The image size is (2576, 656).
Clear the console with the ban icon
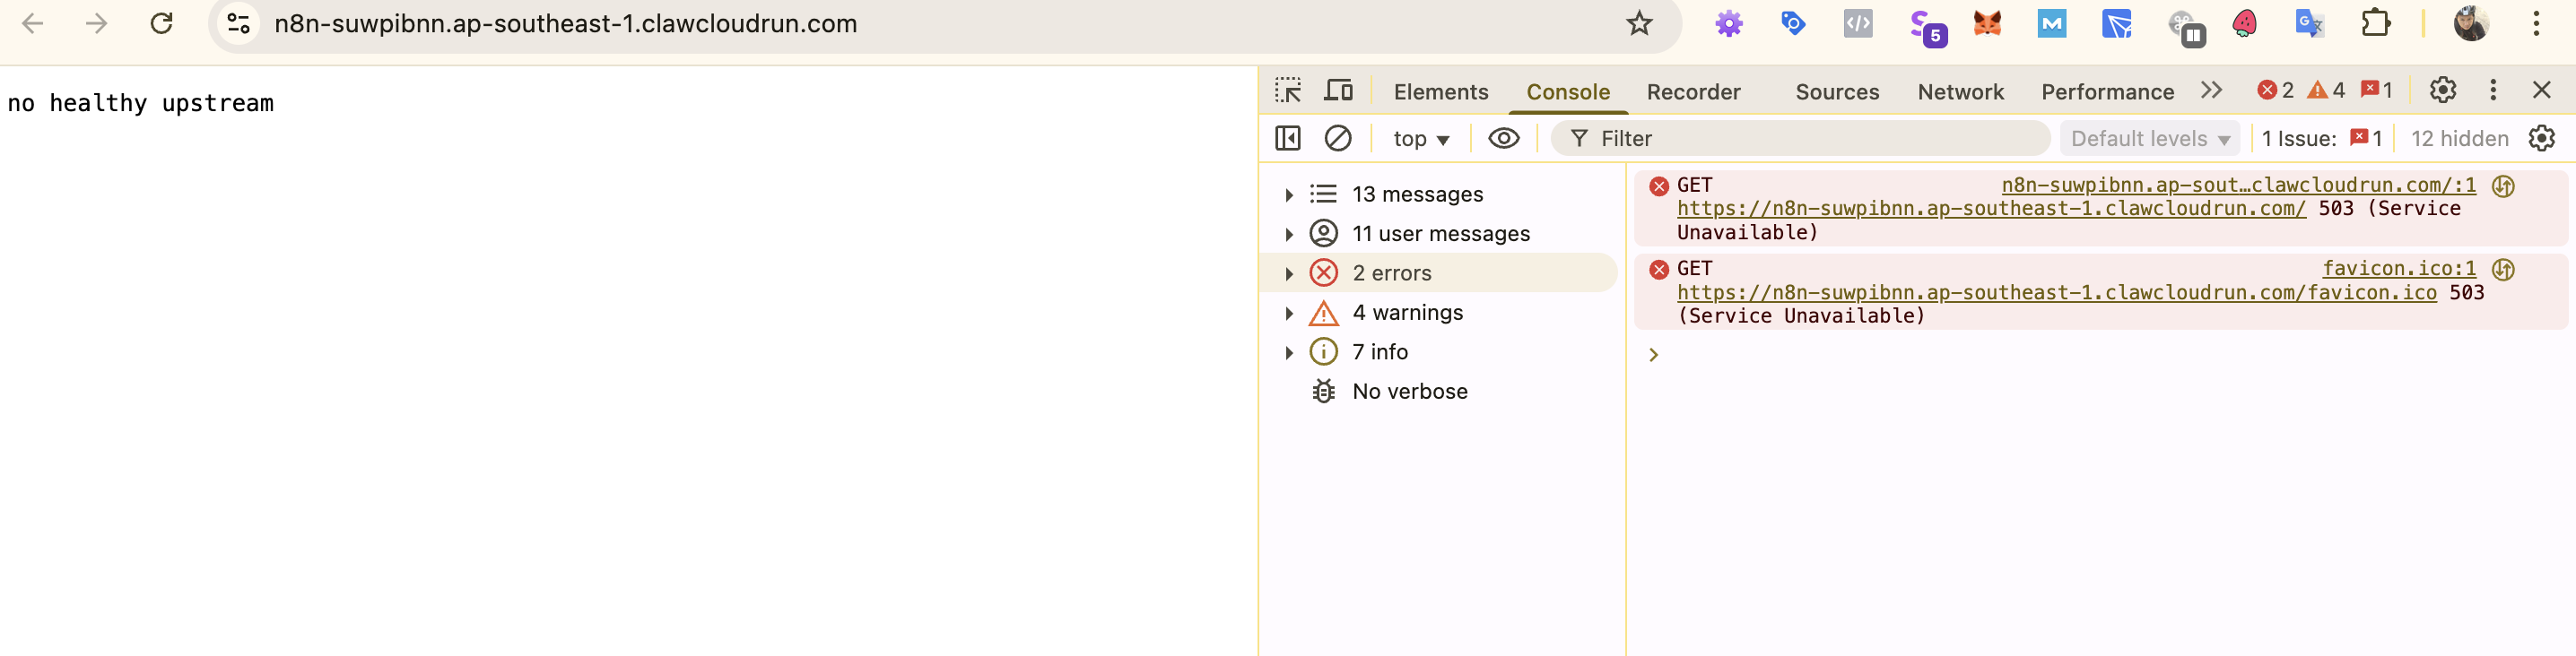click(x=1338, y=138)
